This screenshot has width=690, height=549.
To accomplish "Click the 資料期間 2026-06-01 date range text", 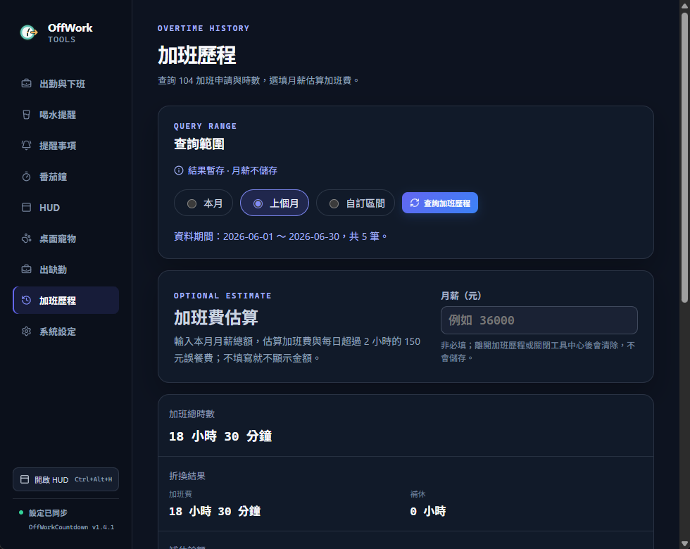I will pos(281,236).
